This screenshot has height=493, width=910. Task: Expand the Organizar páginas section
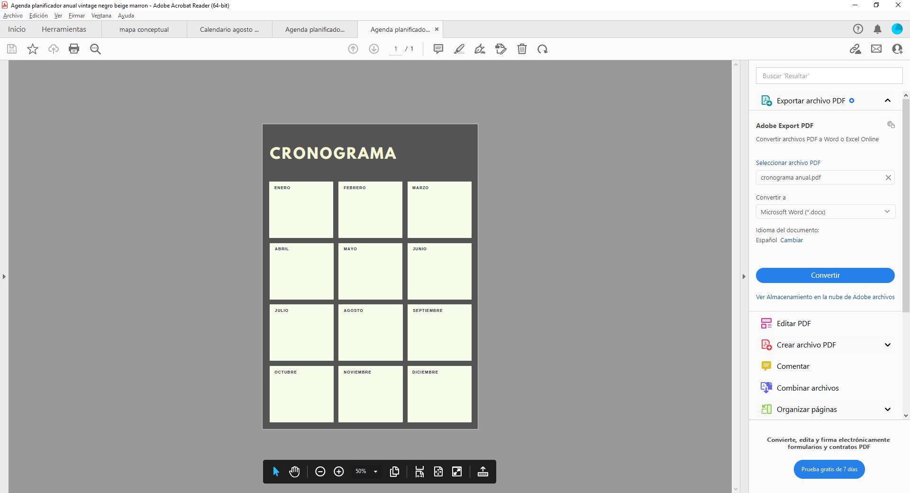pyautogui.click(x=888, y=409)
